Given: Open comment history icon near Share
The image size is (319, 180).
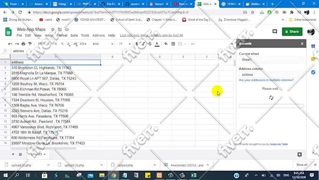Looking at the screenshot, I should tap(274, 31).
